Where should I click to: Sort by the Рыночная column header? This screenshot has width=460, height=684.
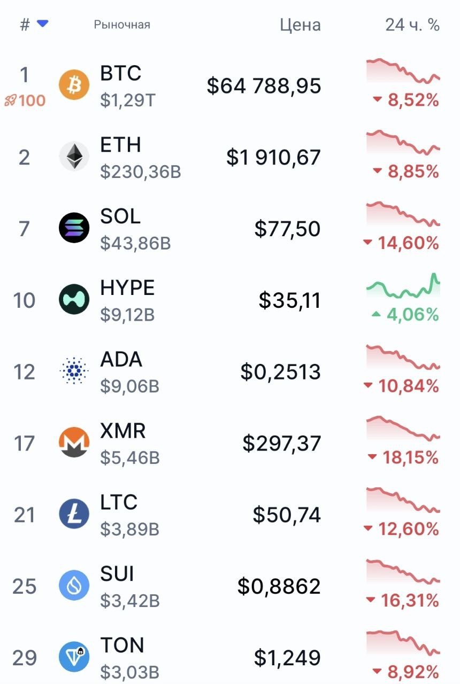(x=122, y=25)
